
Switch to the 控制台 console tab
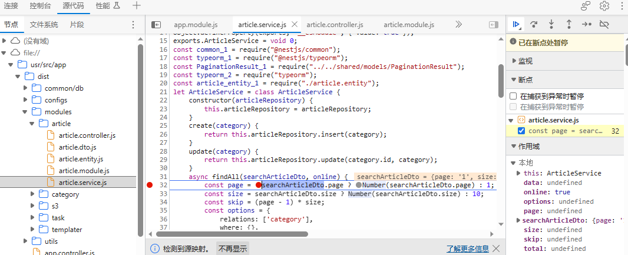coord(39,6)
